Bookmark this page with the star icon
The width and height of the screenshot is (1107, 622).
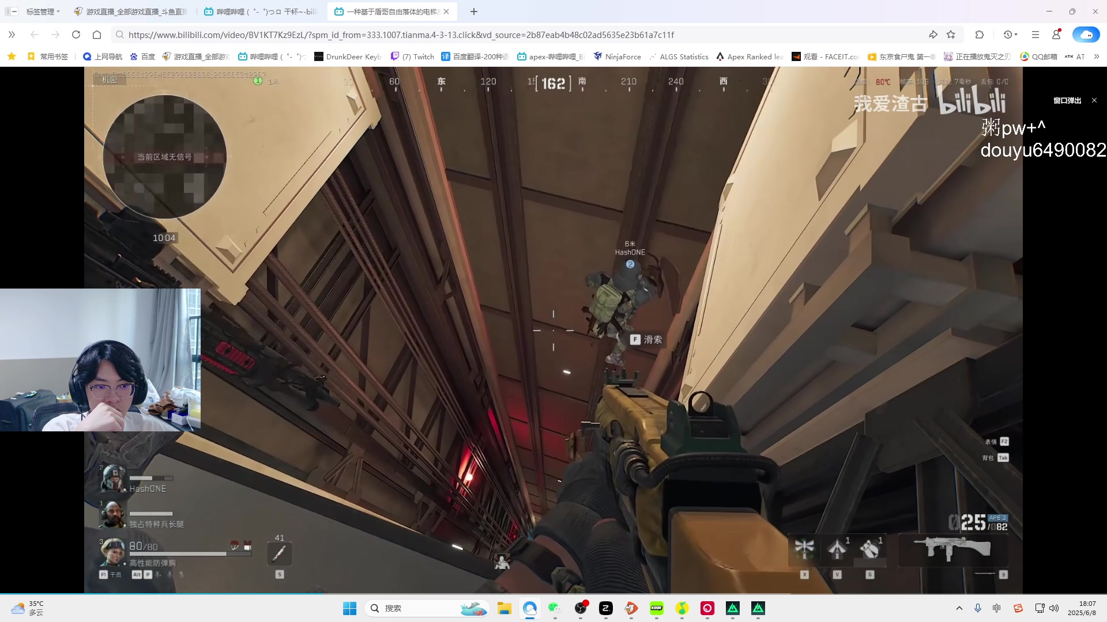click(x=951, y=35)
